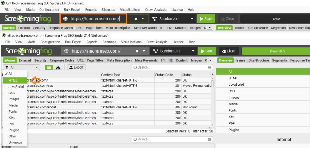Open search options icon in the lower search box
The width and height of the screenshot is (310, 148).
pos(209,140)
